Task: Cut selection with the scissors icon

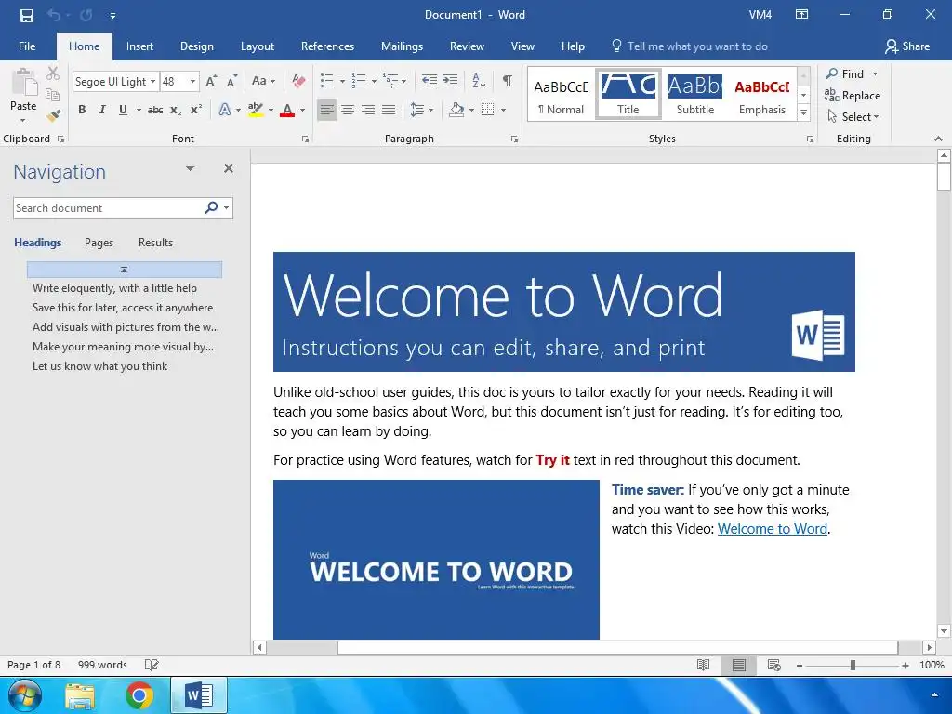Action: [53, 73]
